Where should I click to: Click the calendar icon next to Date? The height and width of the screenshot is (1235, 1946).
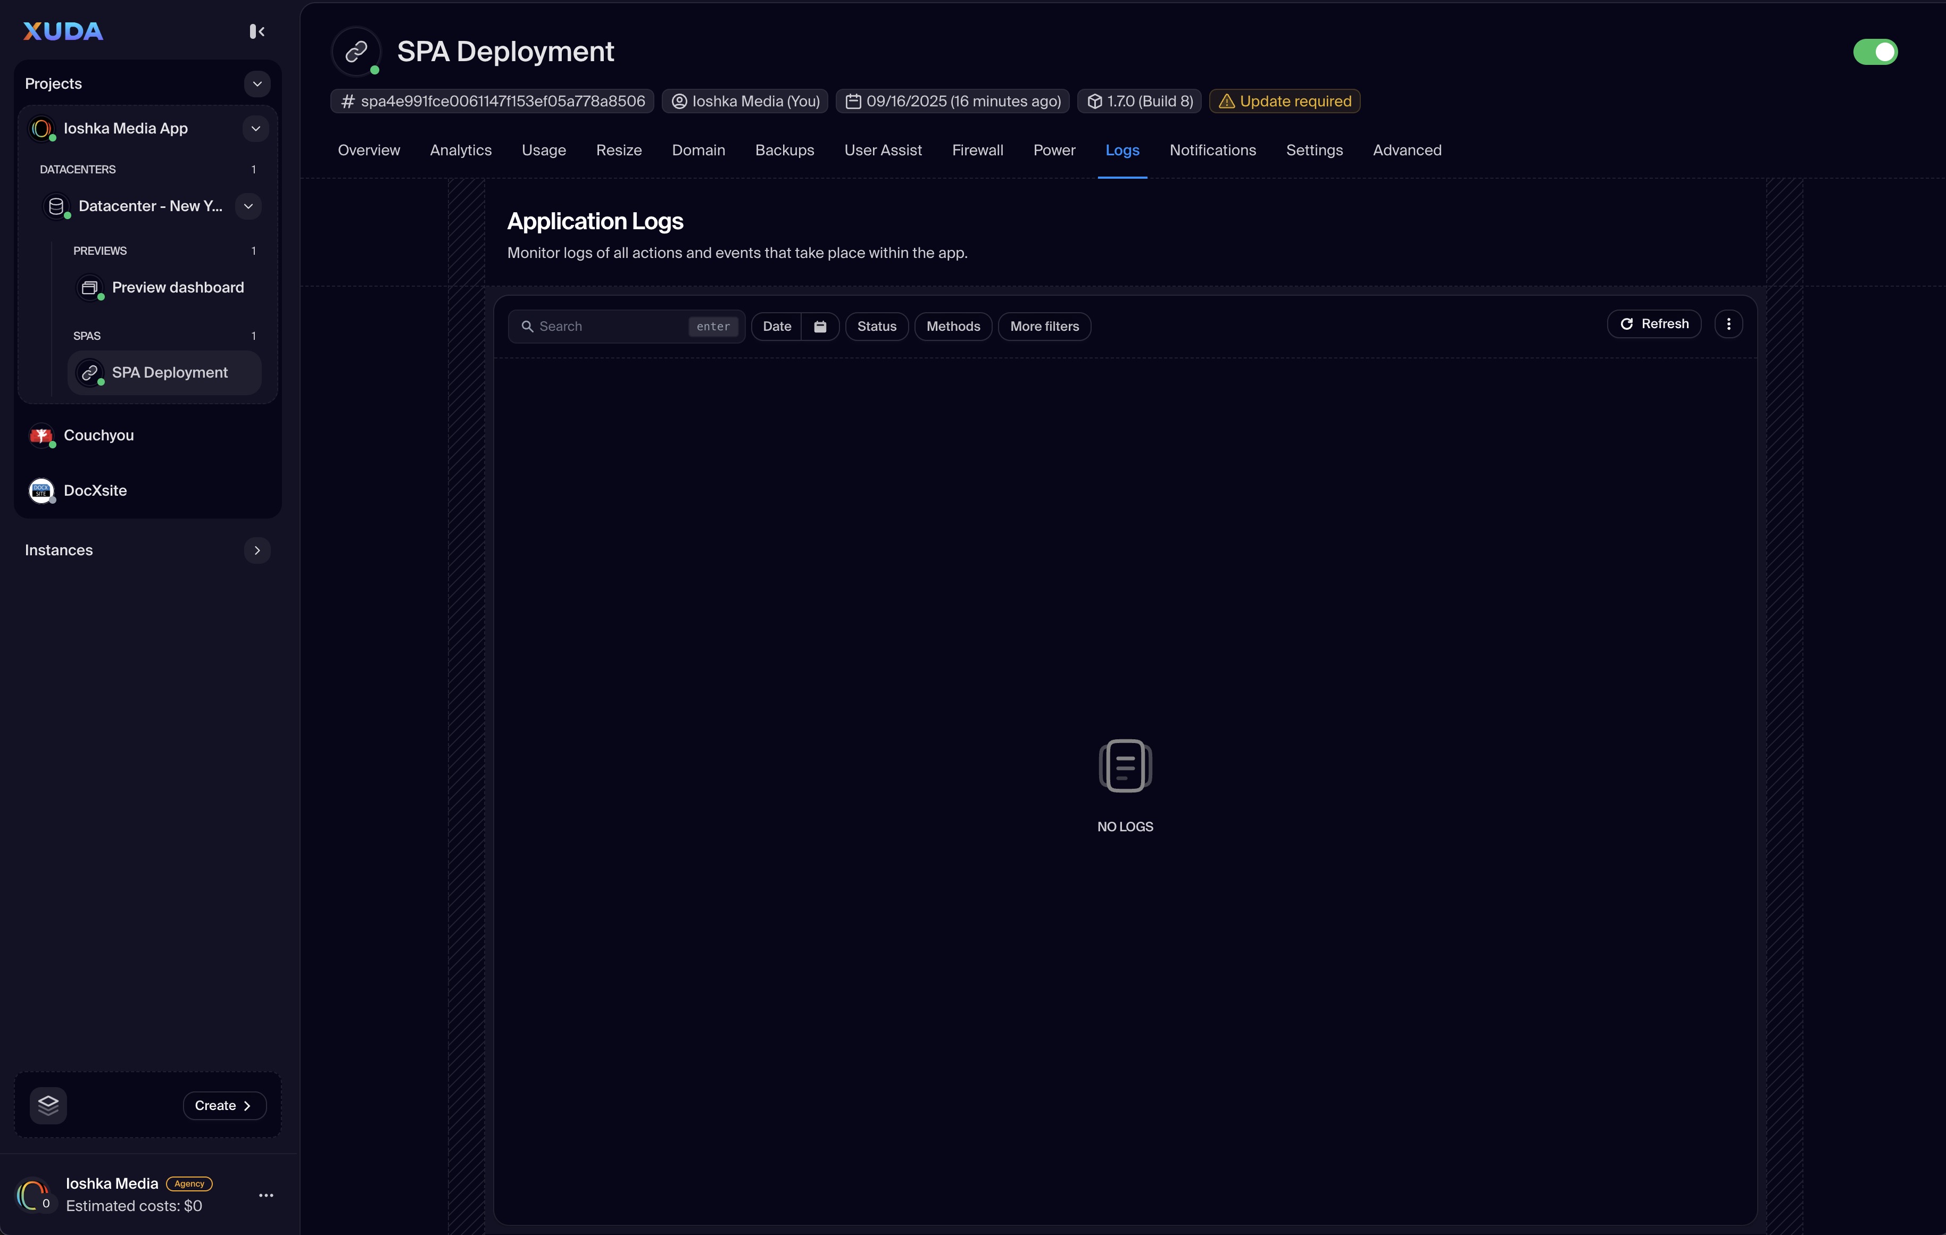[x=819, y=327]
